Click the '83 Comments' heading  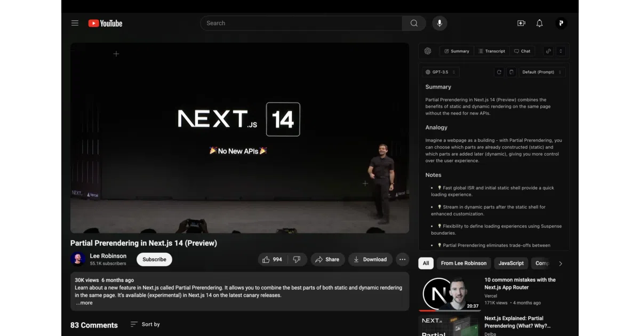coord(94,325)
